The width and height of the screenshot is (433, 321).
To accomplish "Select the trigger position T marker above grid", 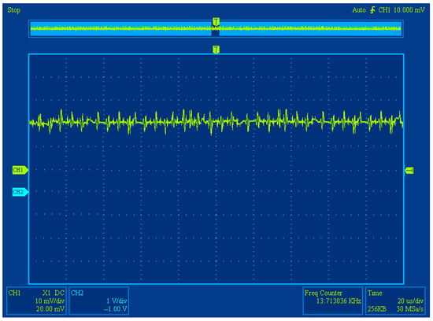I will 216,50.
